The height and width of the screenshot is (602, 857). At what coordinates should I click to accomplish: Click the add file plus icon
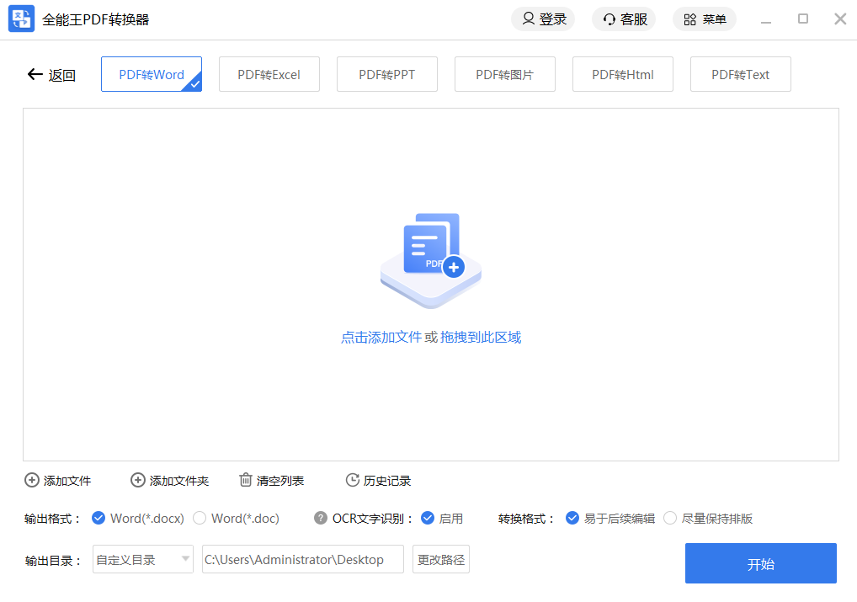32,481
